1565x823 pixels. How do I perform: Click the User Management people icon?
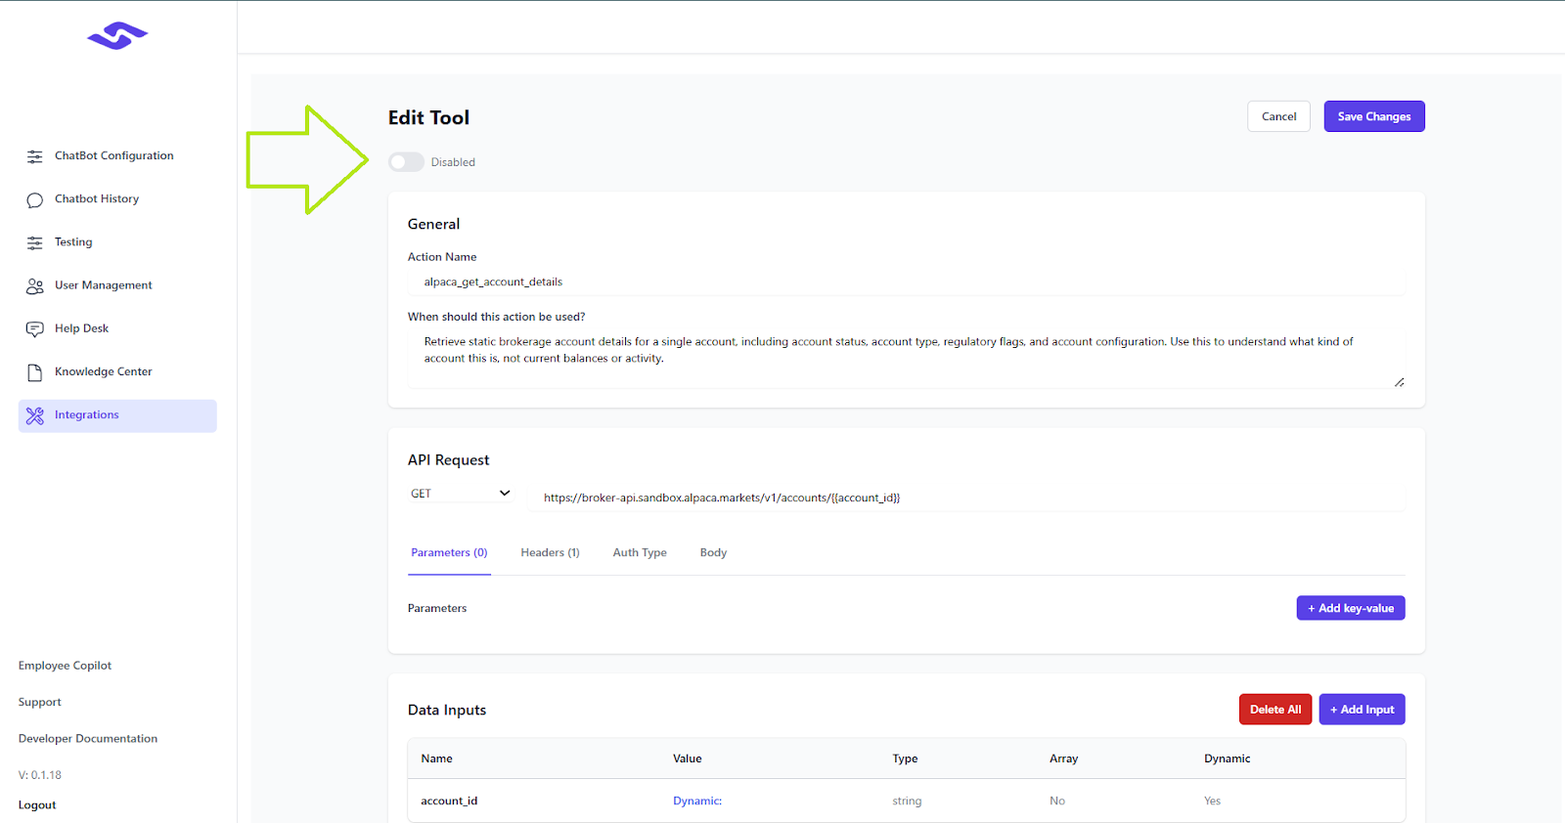35,286
